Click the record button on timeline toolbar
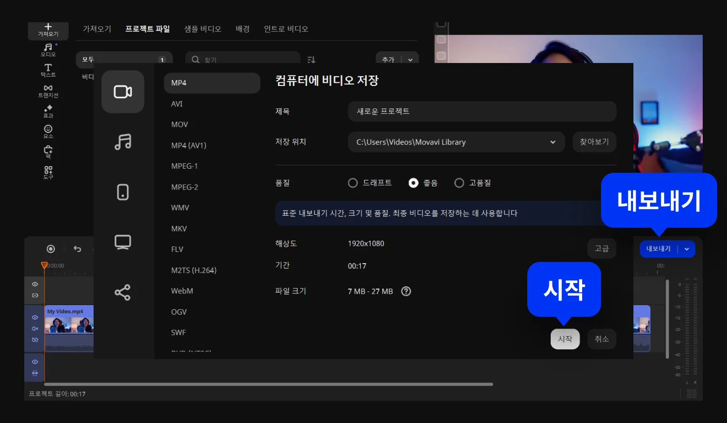Viewport: 727px width, 423px height. 51,249
